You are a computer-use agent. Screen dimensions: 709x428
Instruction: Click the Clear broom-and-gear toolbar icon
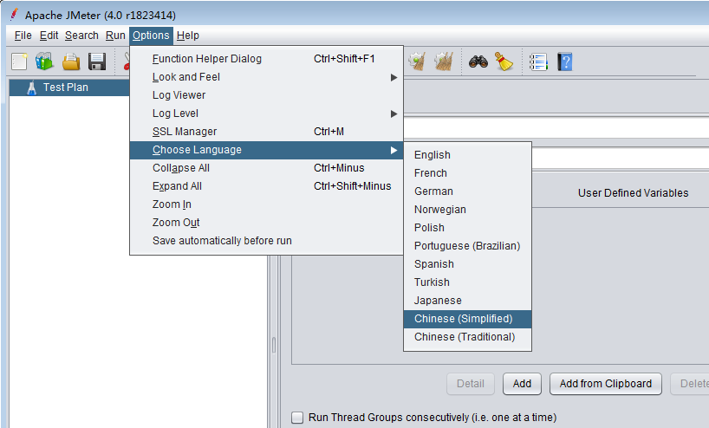pos(416,62)
